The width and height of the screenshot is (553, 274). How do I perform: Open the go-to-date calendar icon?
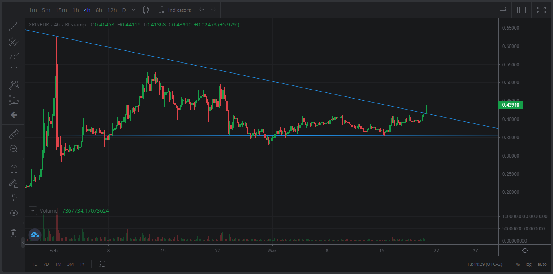tap(102, 264)
